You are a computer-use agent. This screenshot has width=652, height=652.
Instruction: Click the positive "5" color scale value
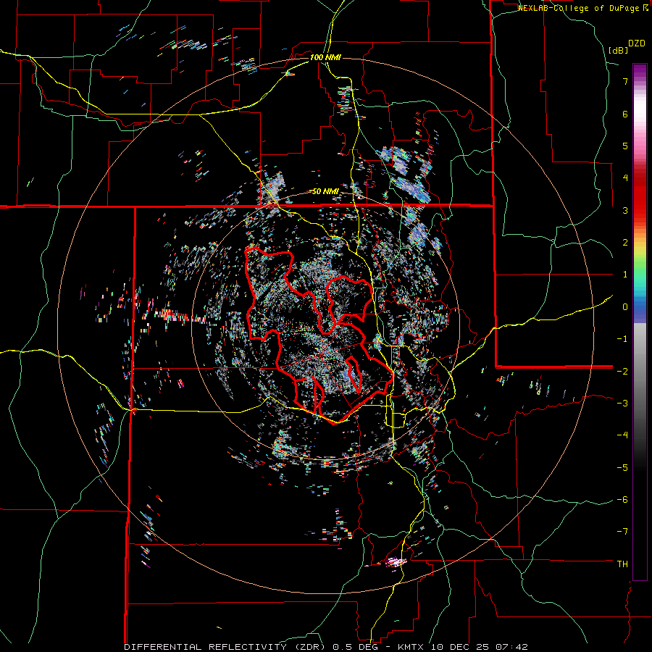(x=625, y=146)
